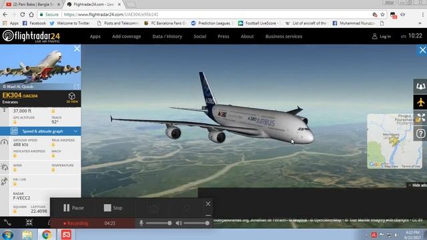Click the speedometer icon beside ground speed
The image size is (427, 240).
pos(5,142)
